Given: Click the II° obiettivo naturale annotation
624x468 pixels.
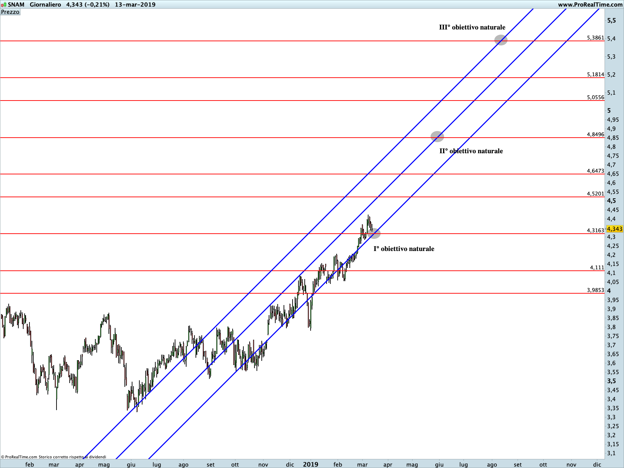Looking at the screenshot, I should point(471,151).
